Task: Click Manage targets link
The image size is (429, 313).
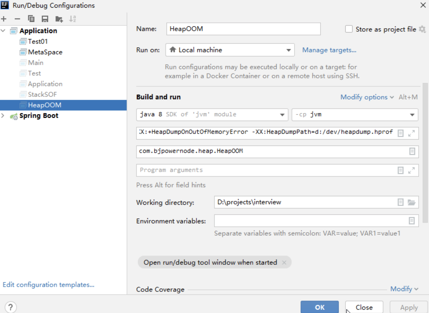Action: pos(329,50)
